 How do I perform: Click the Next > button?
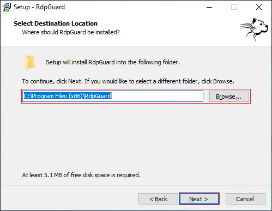click(x=199, y=199)
